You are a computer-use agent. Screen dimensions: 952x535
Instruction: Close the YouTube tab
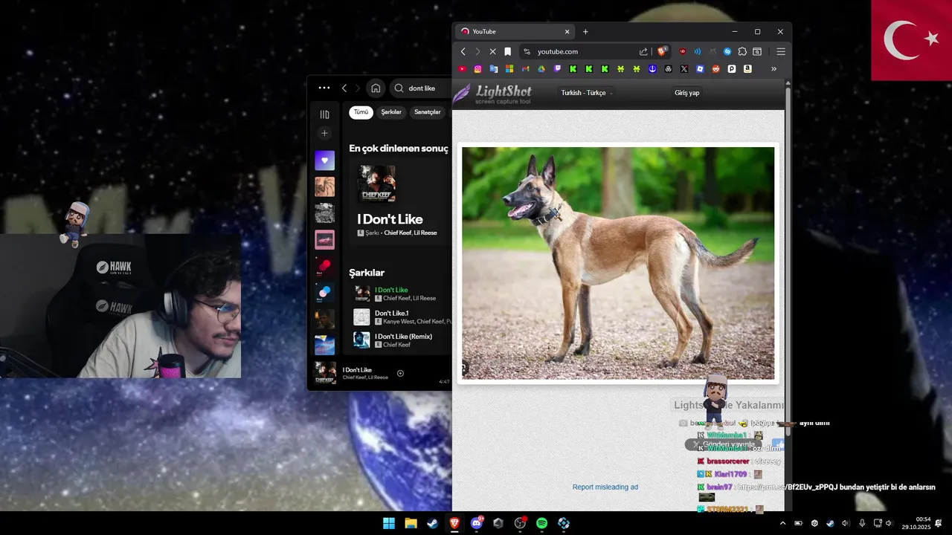(x=567, y=31)
